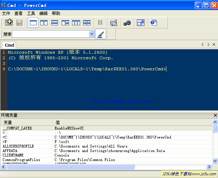Click the EnableNXShowUI value cell
The image size is (218, 178).
point(69,128)
